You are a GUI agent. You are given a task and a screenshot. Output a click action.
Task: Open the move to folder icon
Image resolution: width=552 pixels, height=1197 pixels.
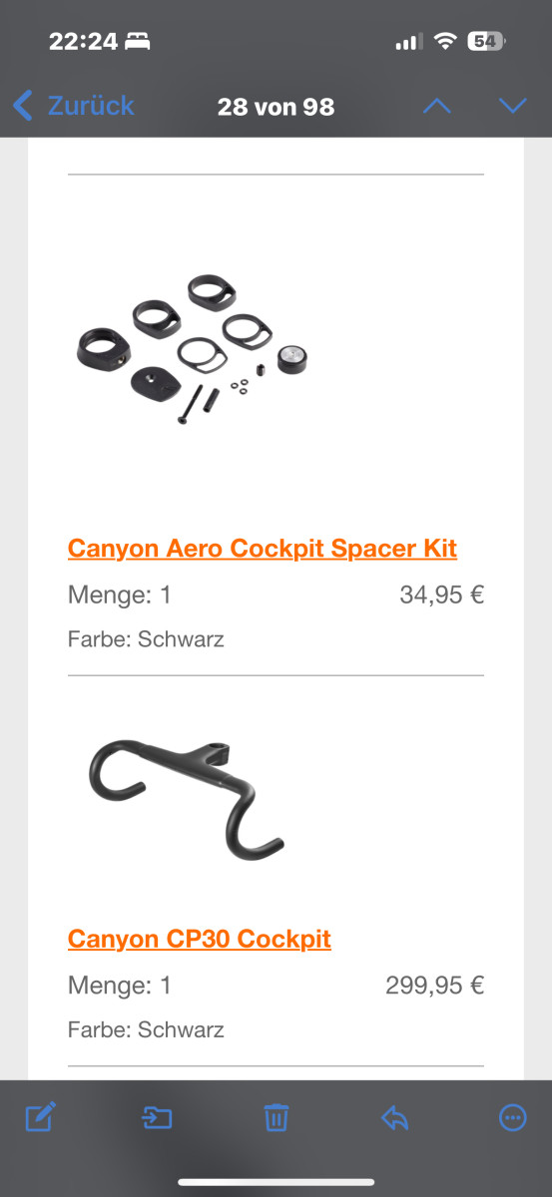point(157,1118)
